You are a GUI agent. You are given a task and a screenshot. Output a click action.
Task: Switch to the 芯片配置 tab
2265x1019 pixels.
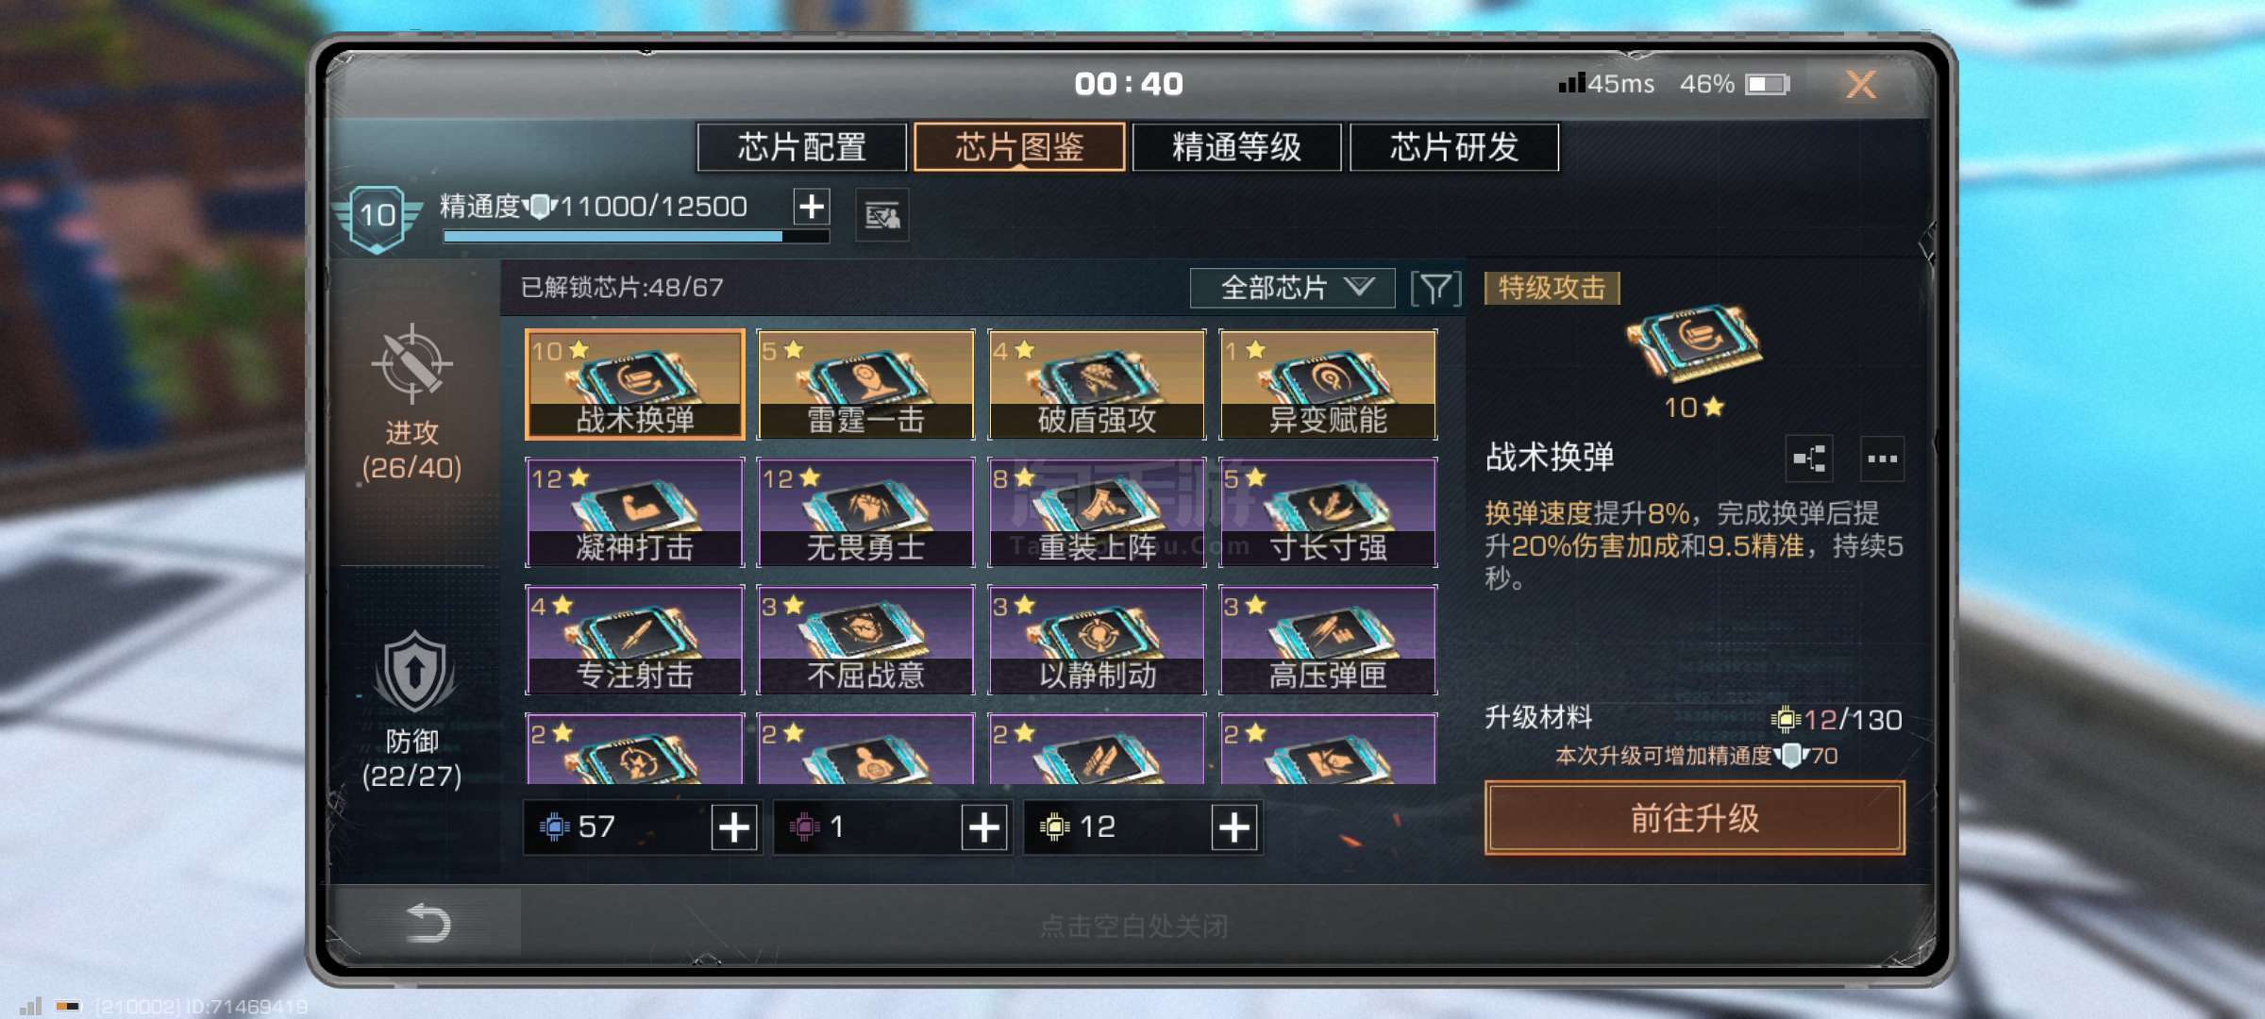click(x=802, y=147)
